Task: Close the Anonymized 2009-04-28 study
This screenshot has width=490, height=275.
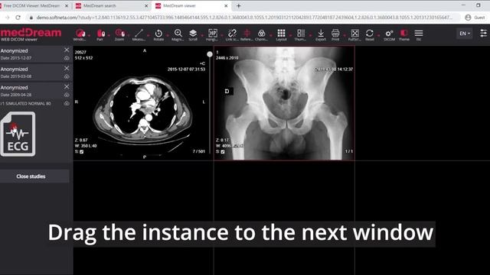Action: coord(67,86)
